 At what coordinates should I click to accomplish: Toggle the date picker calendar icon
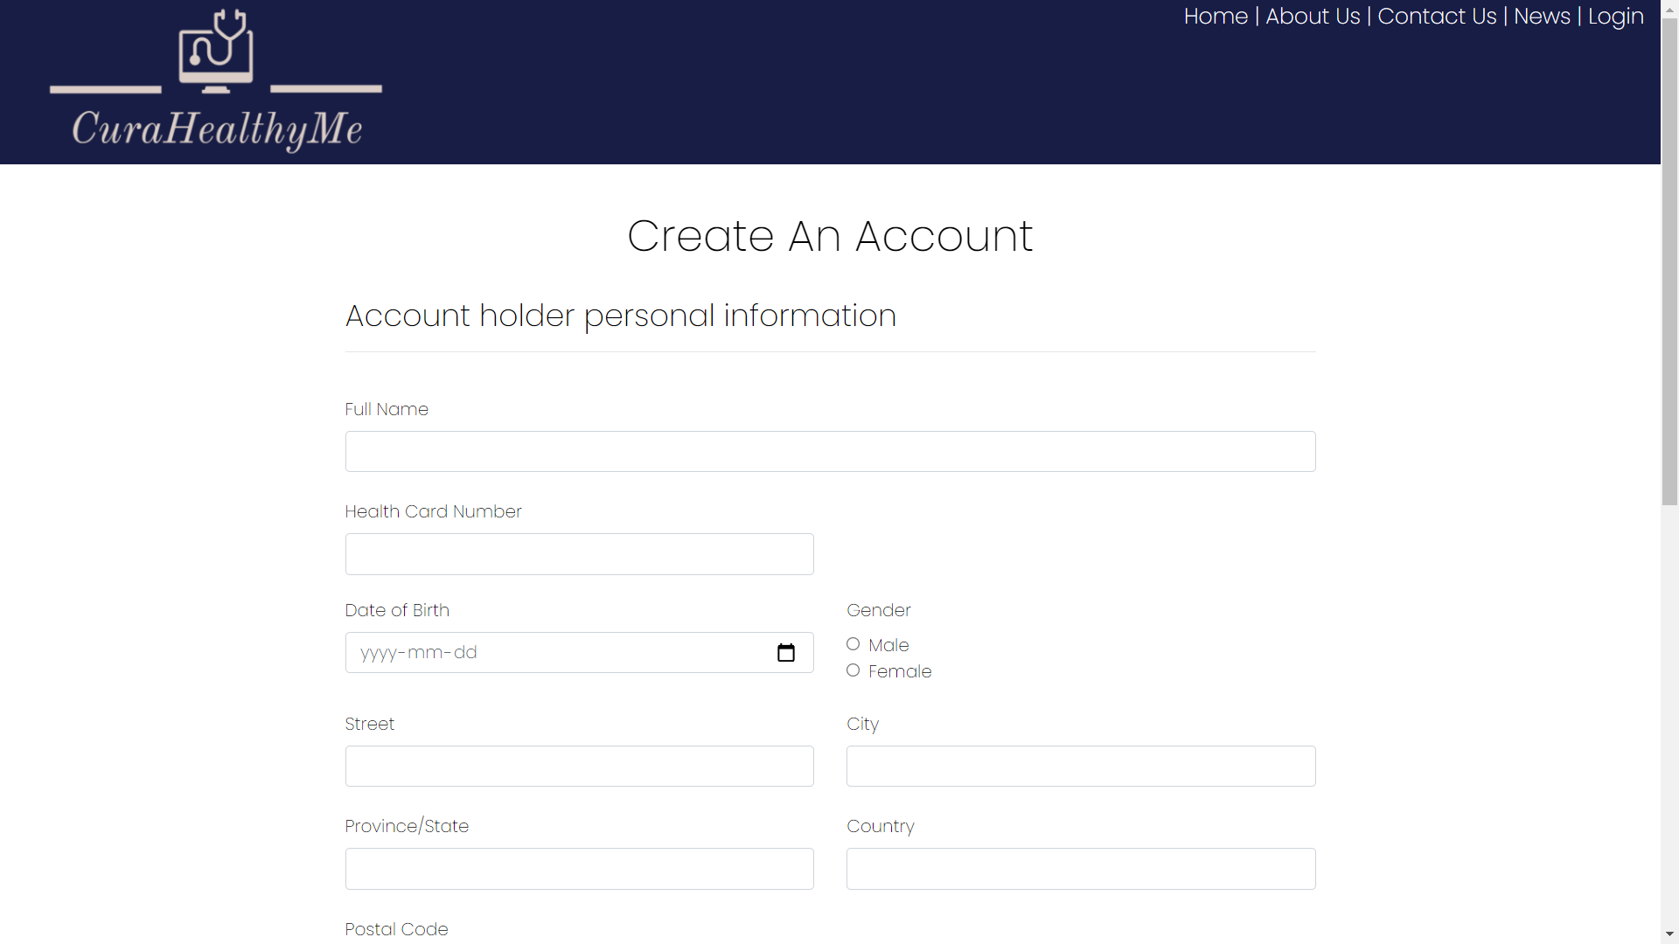click(786, 652)
